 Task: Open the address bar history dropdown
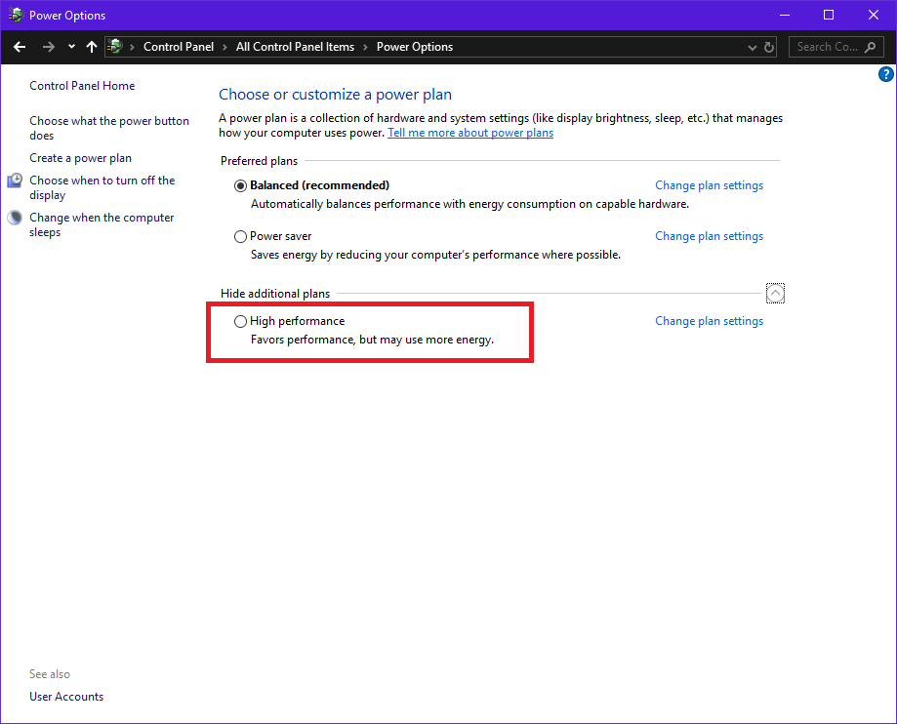click(752, 47)
